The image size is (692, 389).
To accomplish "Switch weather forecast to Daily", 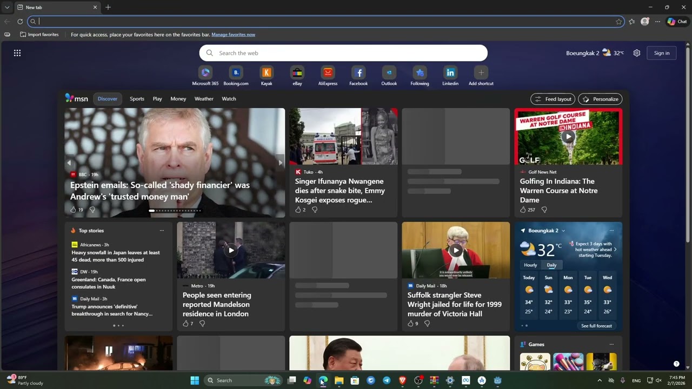I will 551,265.
